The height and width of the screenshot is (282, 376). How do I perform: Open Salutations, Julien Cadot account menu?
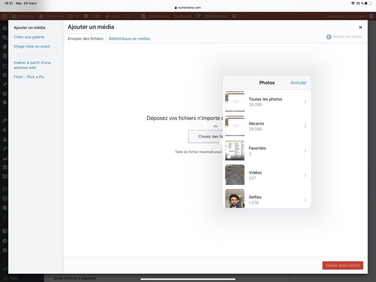350,16
